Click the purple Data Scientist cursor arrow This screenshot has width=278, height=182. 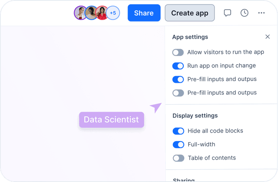click(x=156, y=107)
